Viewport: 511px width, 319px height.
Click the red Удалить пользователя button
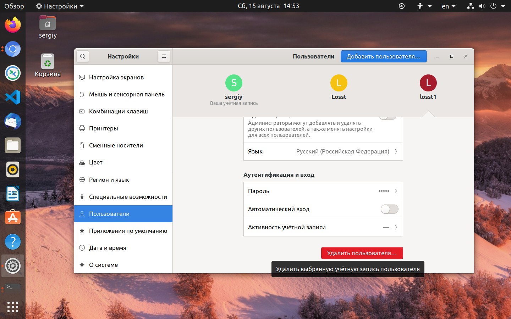coord(362,253)
